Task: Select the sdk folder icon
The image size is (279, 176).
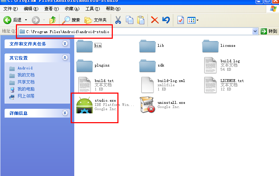Action: coord(147,66)
